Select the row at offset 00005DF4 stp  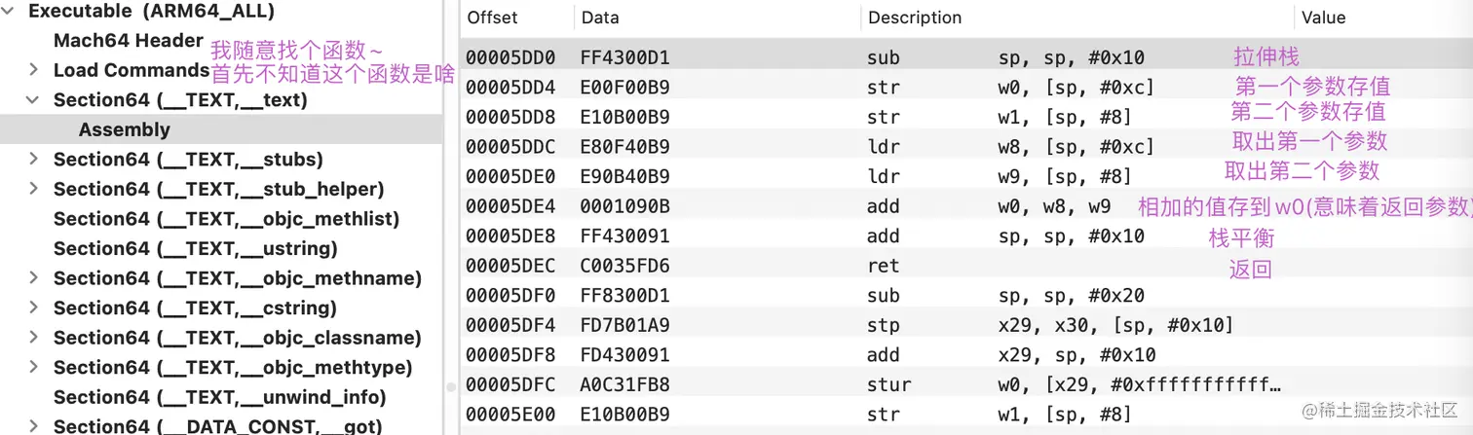(x=965, y=325)
